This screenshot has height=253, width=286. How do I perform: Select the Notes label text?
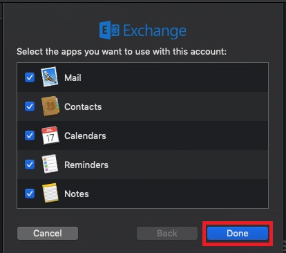[x=77, y=194]
